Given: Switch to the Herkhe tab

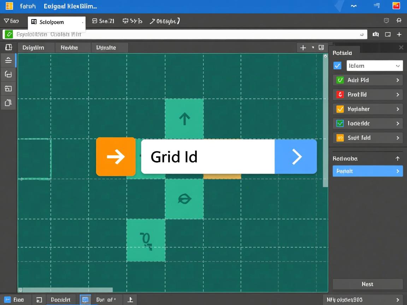Looking at the screenshot, I should tap(72, 47).
